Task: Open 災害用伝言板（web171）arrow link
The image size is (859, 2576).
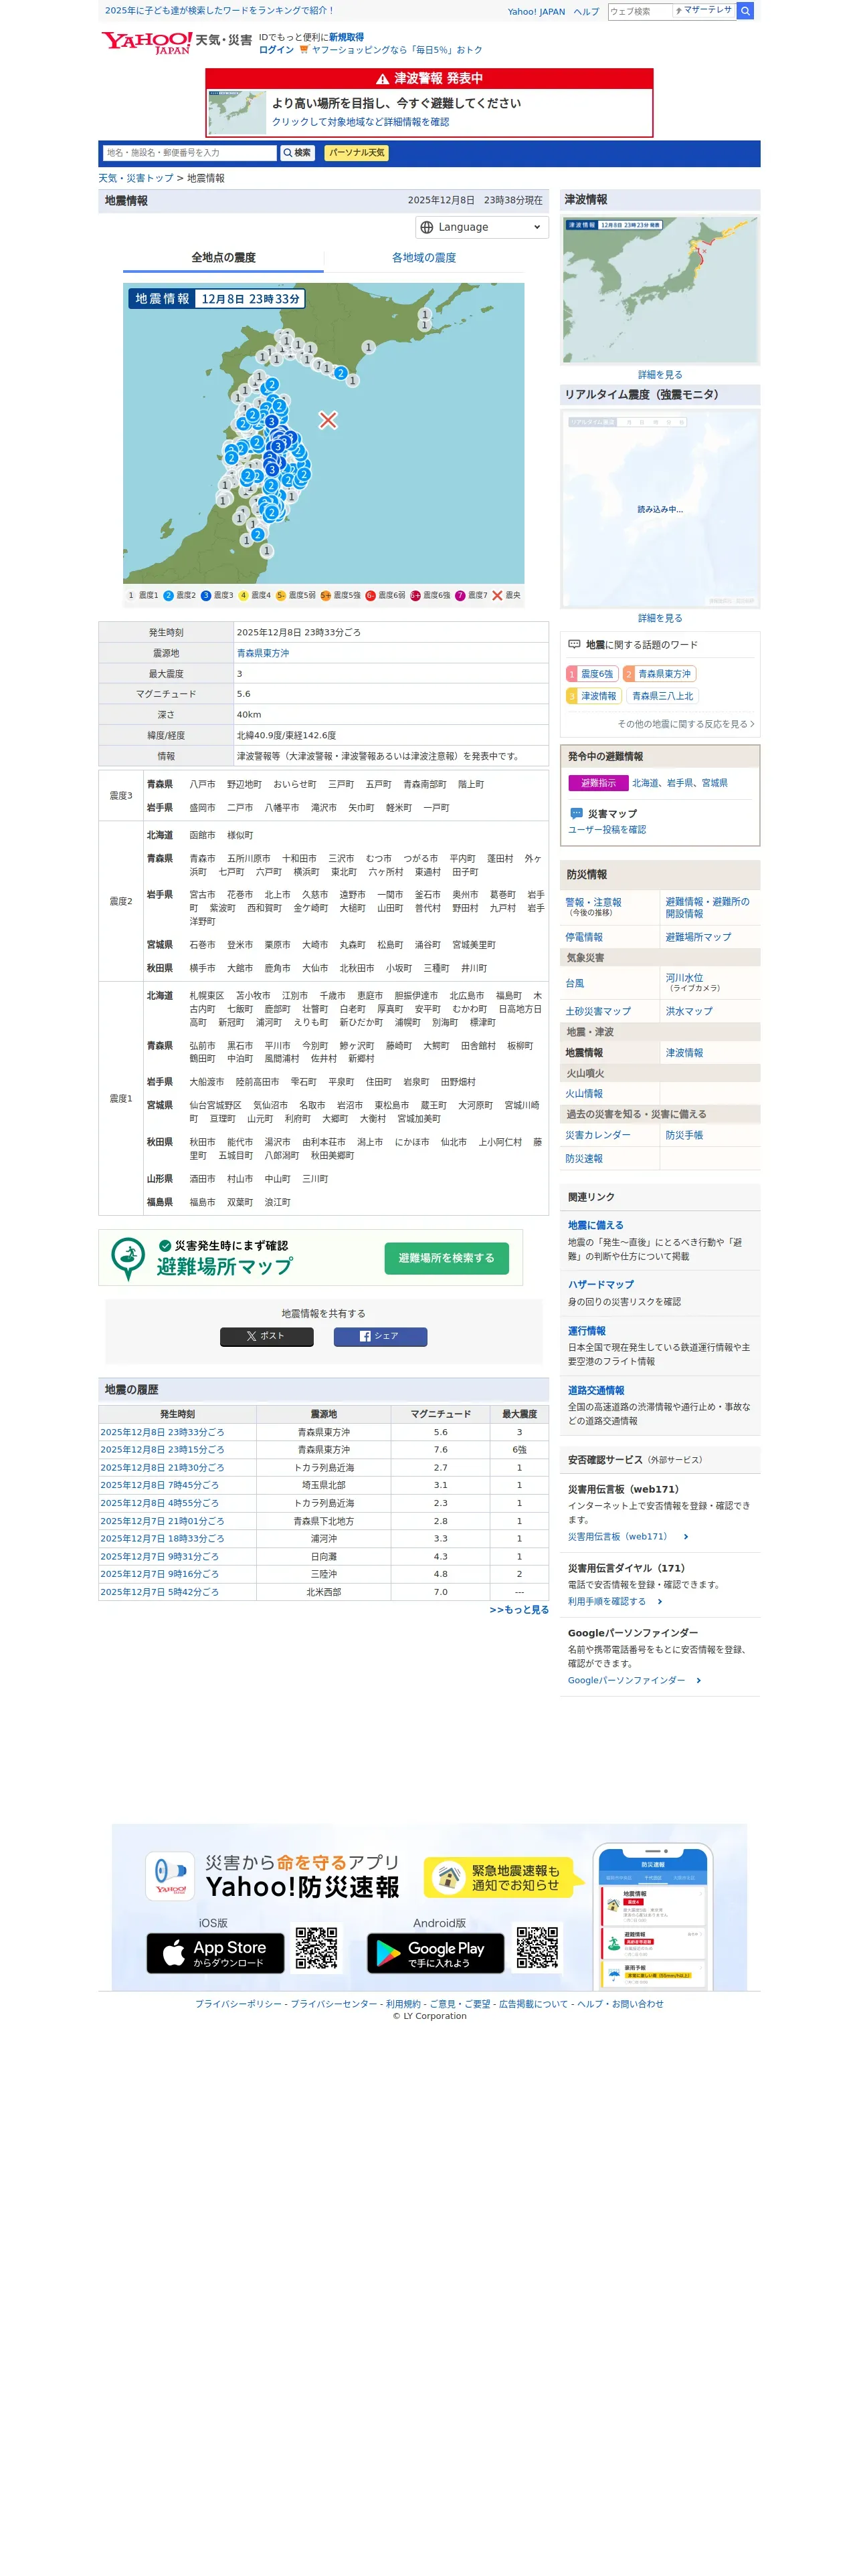Action: pos(628,1537)
